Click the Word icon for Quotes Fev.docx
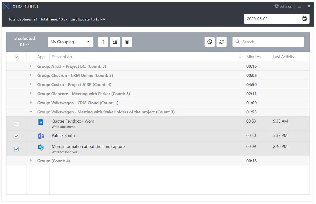The image size is (316, 204). click(41, 122)
